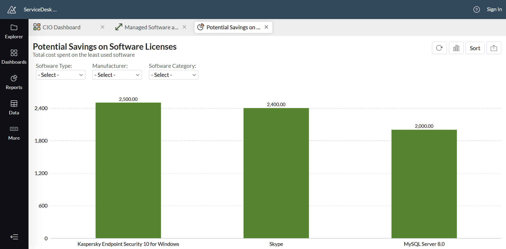The image size is (506, 249).
Task: Click the Potential Savings tab pie icon
Action: click(201, 27)
